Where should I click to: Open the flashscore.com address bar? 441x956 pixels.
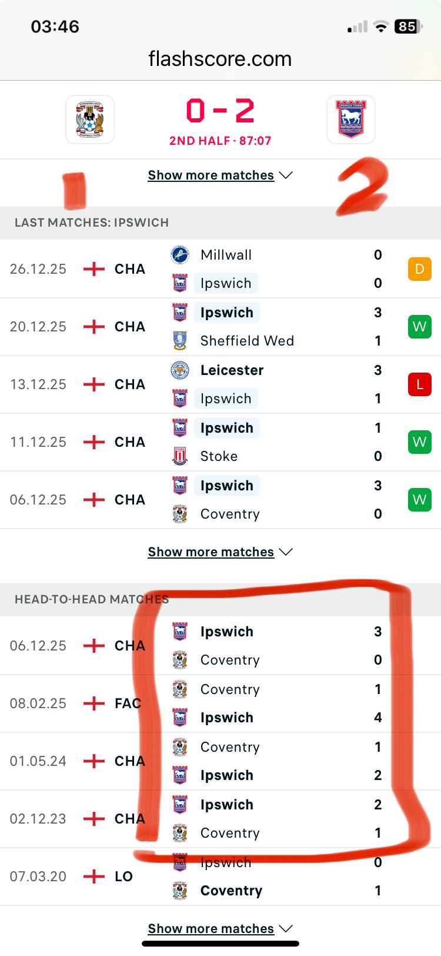pos(220,59)
